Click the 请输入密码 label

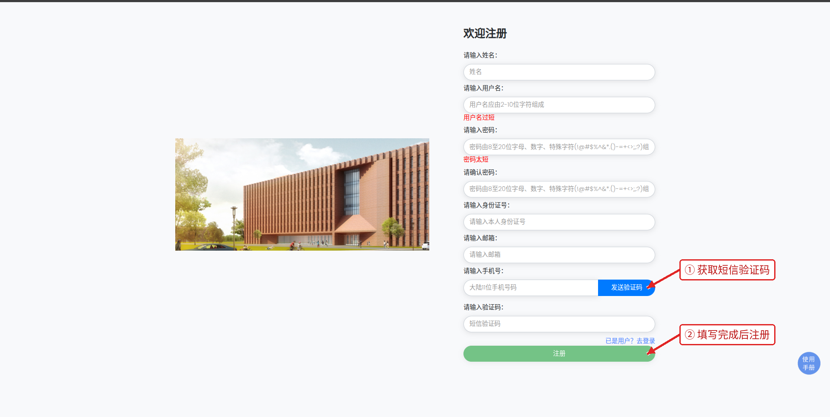point(480,130)
